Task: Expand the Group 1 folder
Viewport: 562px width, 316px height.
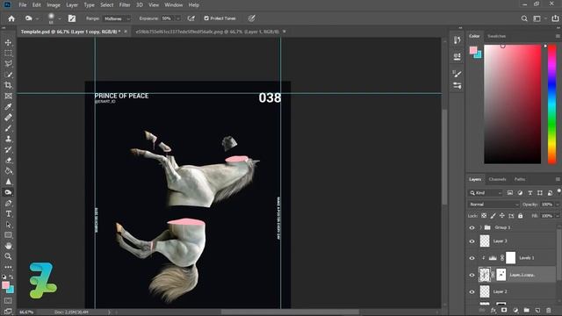Action: (x=481, y=227)
